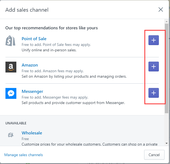Close the Add sales channel dialog
Screen dimensions: 170x164
(161, 10)
